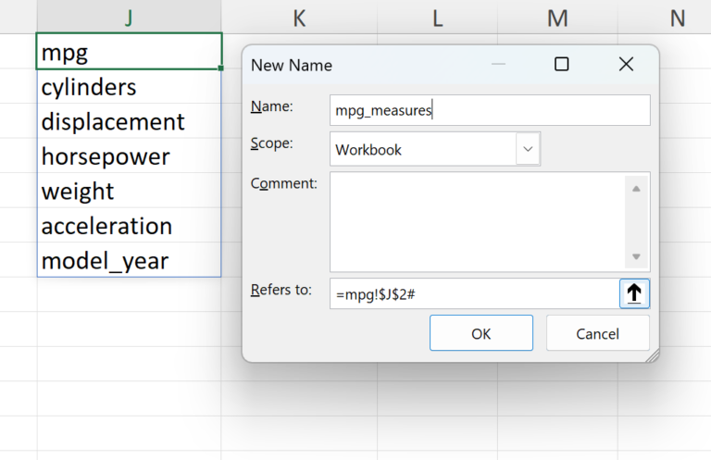Maximize the New Name dialog
711x460 pixels.
[x=561, y=65]
